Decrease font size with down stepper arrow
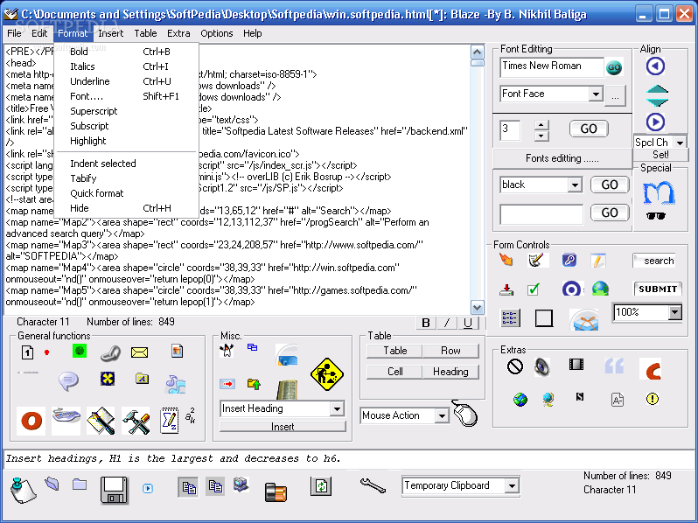 pos(541,136)
